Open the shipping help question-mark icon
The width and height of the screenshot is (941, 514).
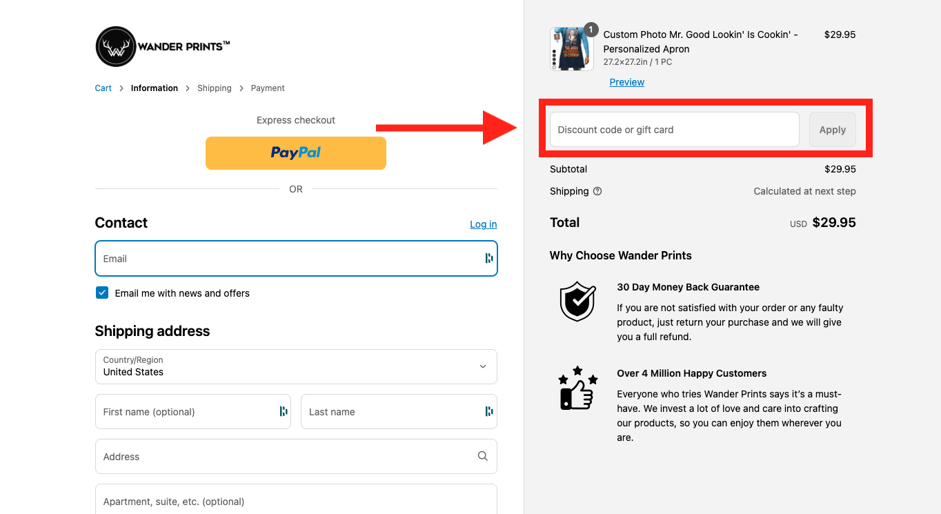click(x=597, y=191)
